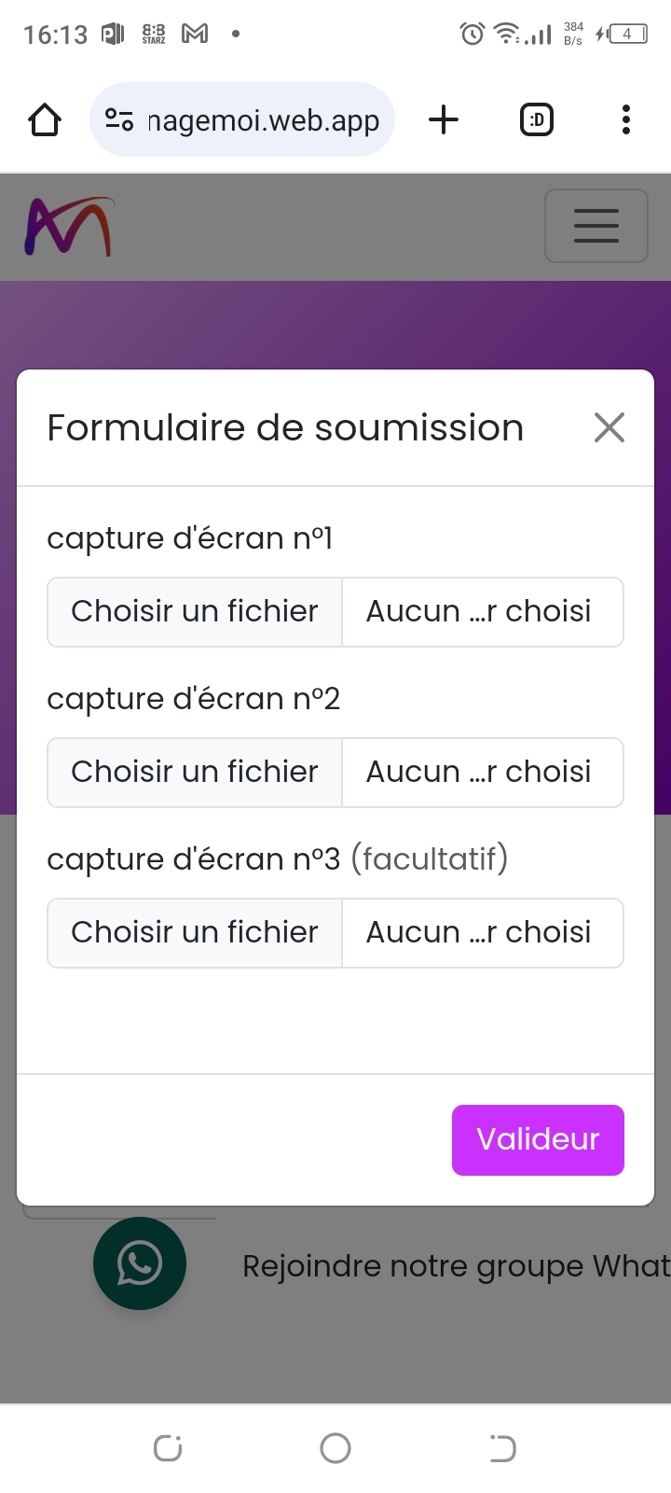Choose a file for capture d'écran n°2

(x=195, y=773)
